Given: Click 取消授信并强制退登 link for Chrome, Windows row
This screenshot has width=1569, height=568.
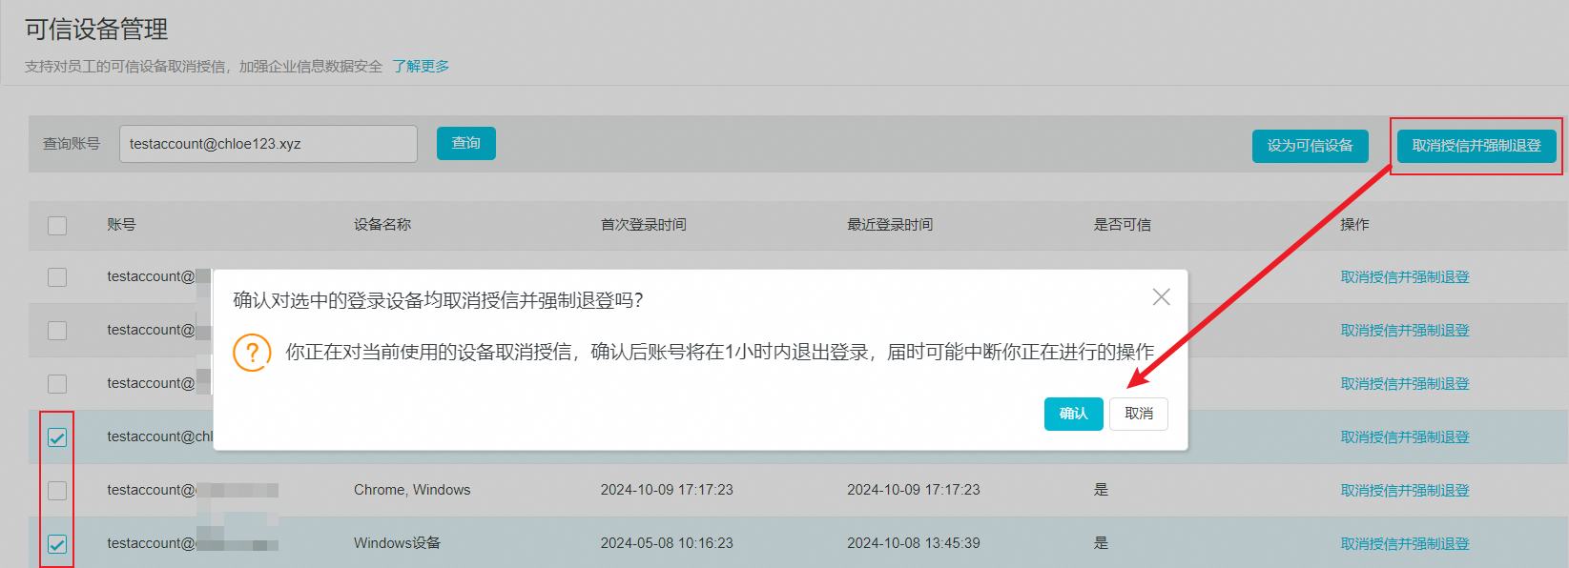Looking at the screenshot, I should 1404,491.
